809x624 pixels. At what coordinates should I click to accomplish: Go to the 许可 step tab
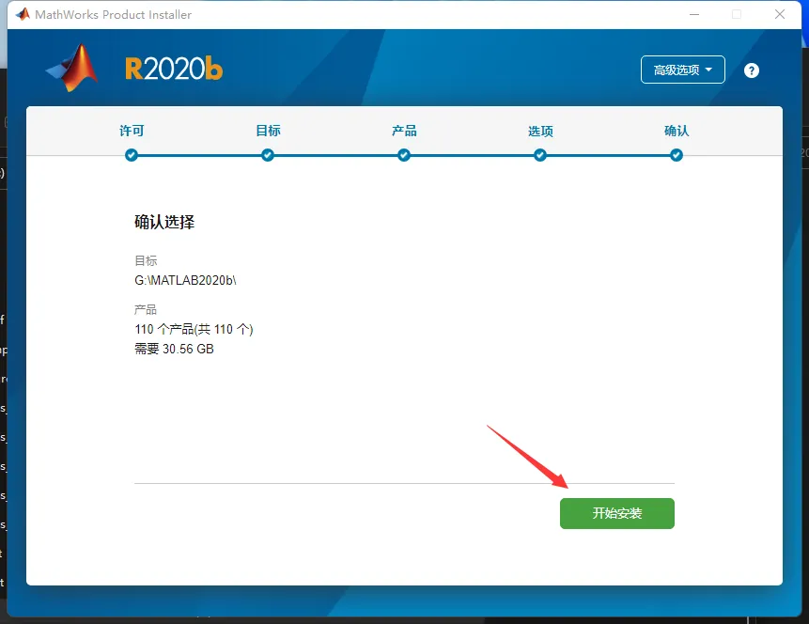point(132,131)
